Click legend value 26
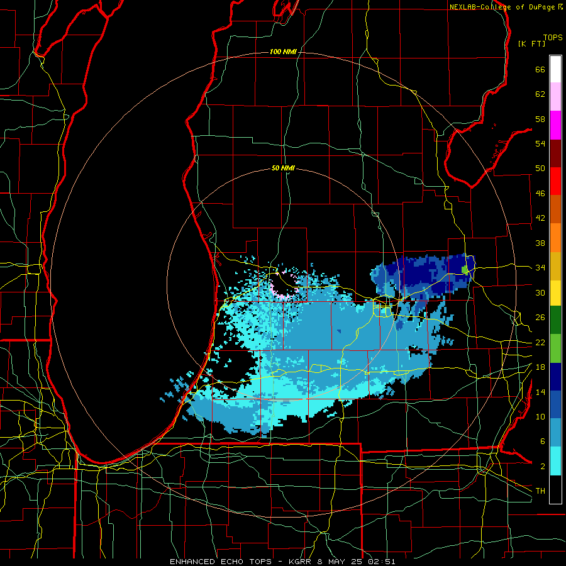The image size is (566, 566). click(540, 318)
